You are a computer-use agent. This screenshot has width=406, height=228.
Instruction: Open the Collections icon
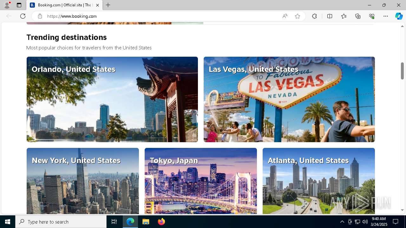pos(358,16)
